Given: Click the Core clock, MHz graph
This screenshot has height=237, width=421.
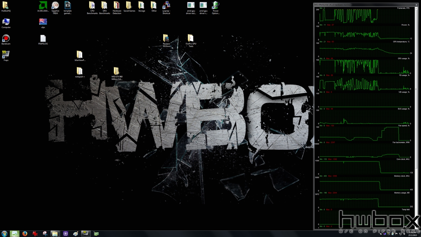Looking at the screenshot, I should click(364, 167).
